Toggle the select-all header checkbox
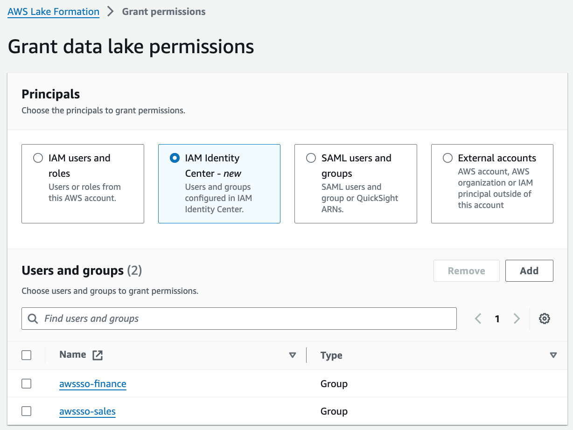The width and height of the screenshot is (573, 430). 27,355
